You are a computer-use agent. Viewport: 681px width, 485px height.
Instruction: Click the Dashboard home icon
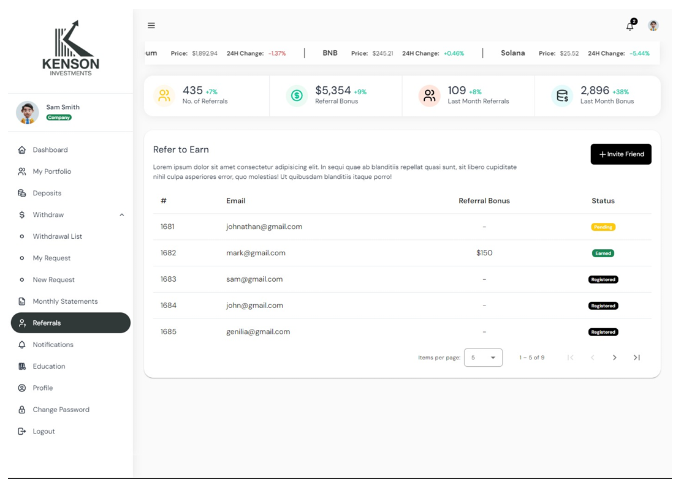coord(21,149)
